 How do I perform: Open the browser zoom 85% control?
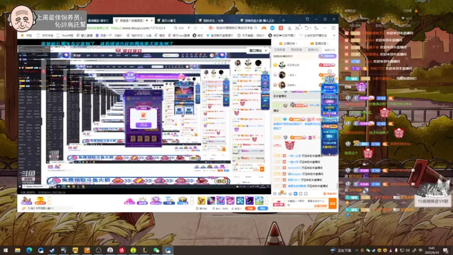[x=179, y=28]
